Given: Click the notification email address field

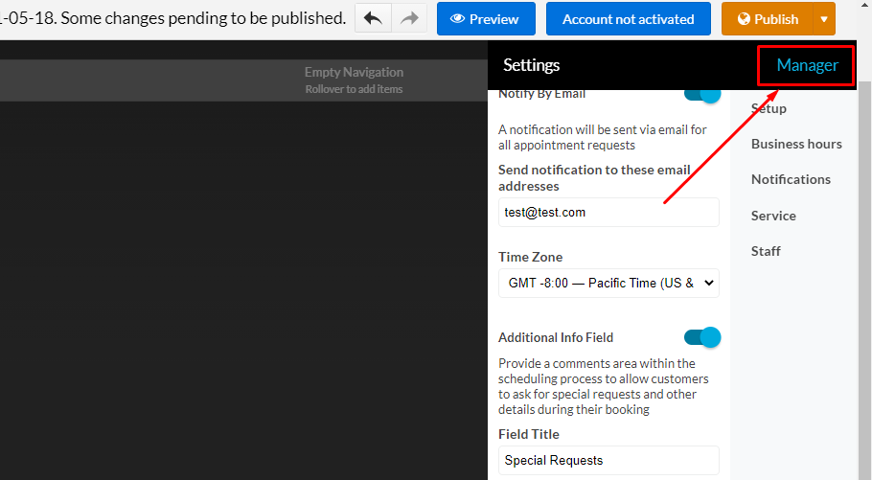Looking at the screenshot, I should pos(608,213).
